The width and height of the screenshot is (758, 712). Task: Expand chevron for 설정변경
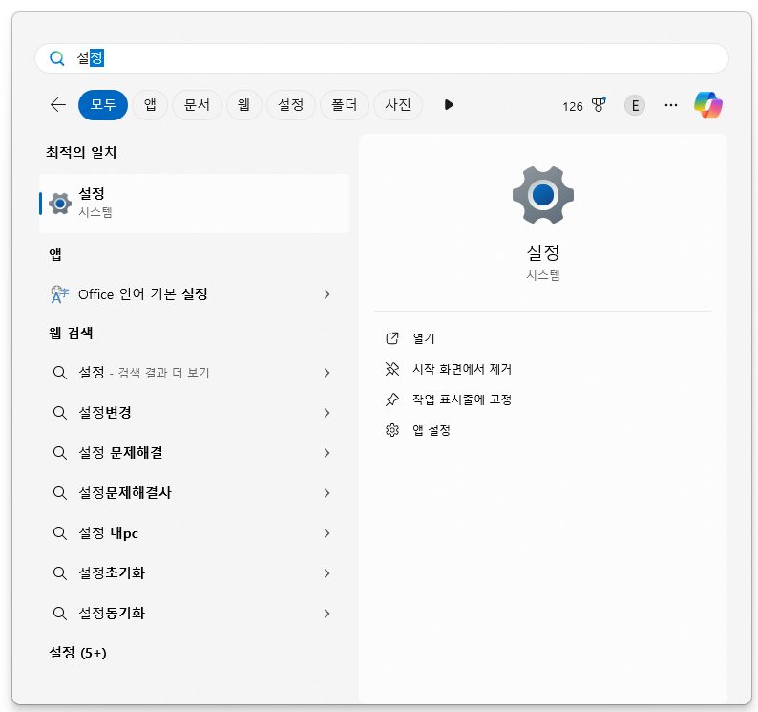point(327,413)
